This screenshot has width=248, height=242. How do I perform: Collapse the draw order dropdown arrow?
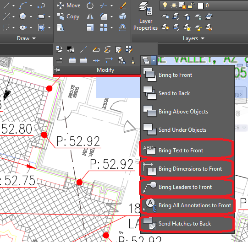(x=154, y=60)
